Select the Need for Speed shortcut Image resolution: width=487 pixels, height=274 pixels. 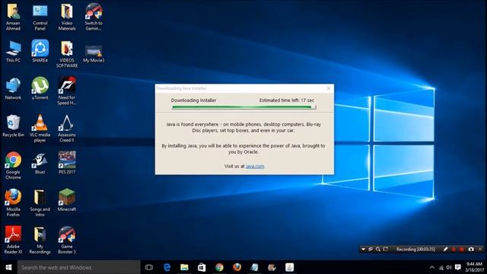67,91
